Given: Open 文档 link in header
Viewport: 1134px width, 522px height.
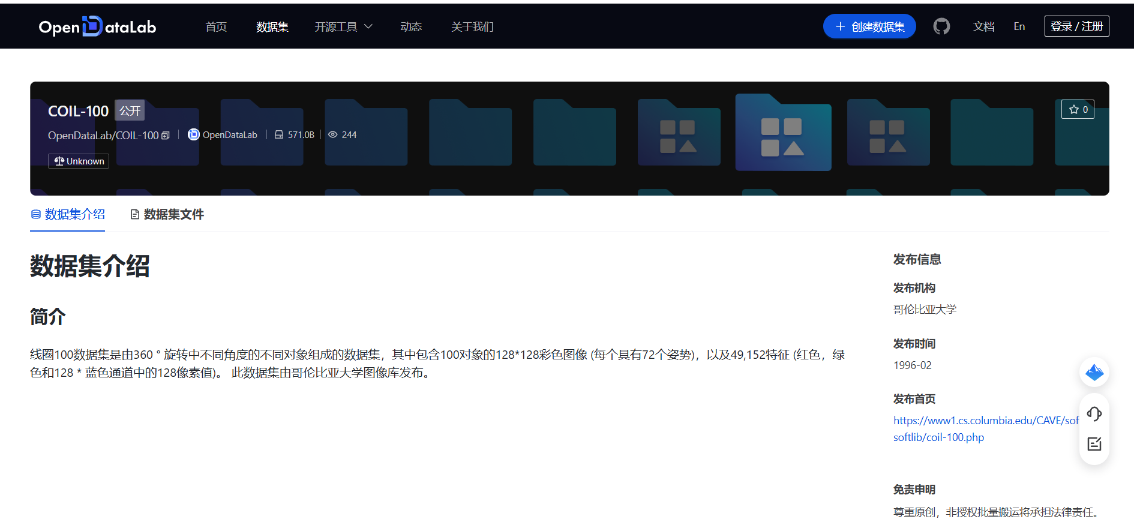Looking at the screenshot, I should [984, 26].
